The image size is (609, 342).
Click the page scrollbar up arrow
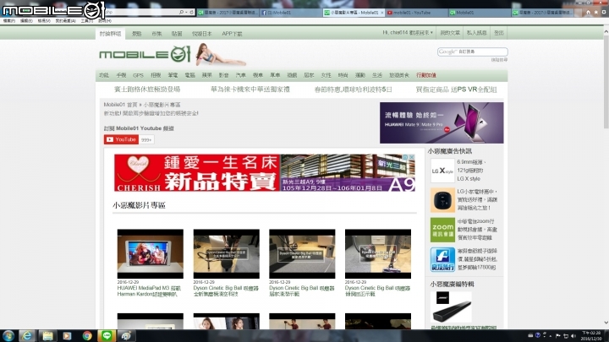pyautogui.click(x=606, y=32)
